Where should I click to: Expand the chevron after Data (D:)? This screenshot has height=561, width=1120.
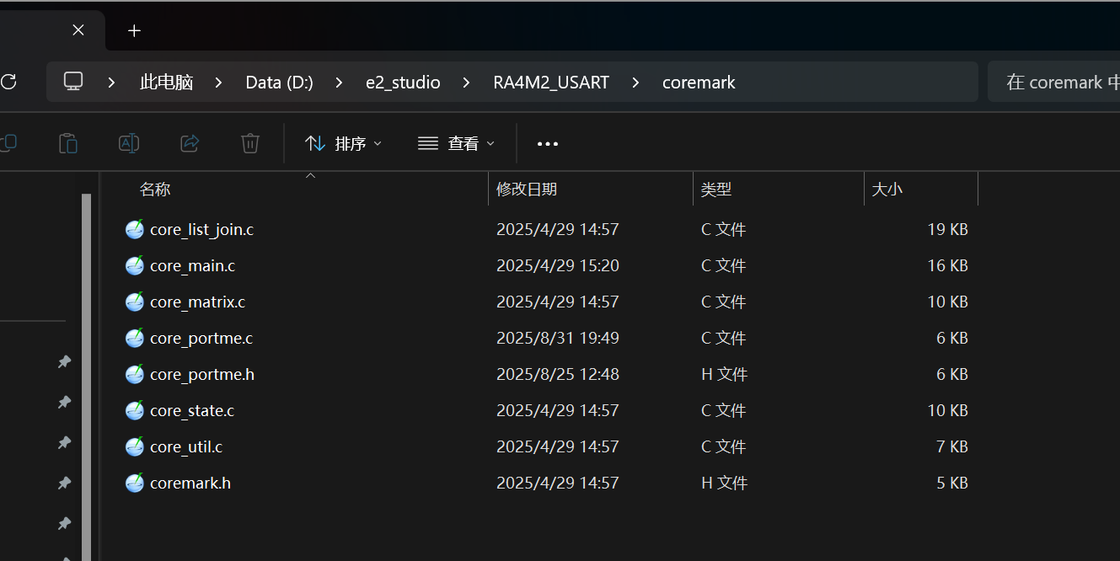click(340, 83)
